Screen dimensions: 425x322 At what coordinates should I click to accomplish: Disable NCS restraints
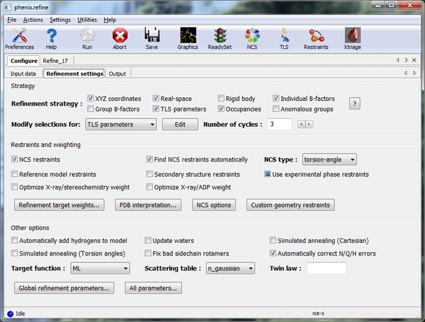pyautogui.click(x=15, y=159)
